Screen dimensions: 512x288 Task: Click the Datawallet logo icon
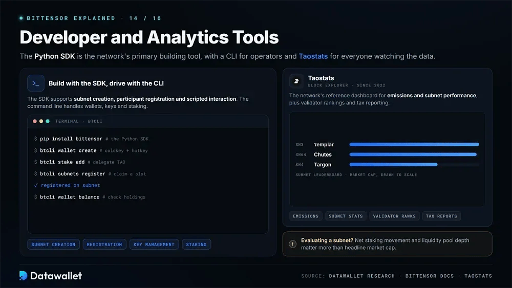[x=23, y=276]
